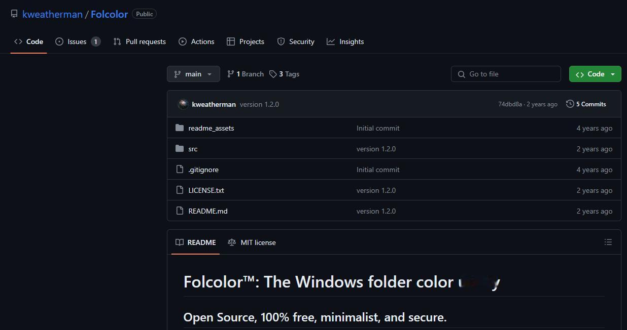
Task: Click the src folder icon
Action: [180, 148]
